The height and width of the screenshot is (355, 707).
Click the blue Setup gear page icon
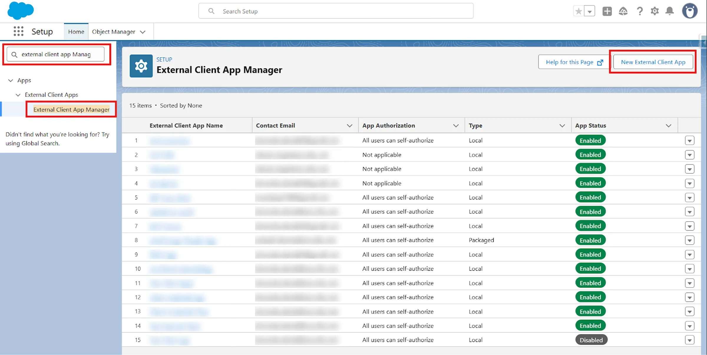coord(141,66)
